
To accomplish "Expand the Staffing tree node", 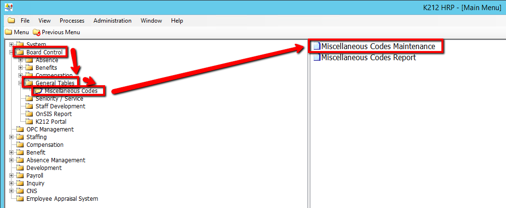I will point(11,137).
